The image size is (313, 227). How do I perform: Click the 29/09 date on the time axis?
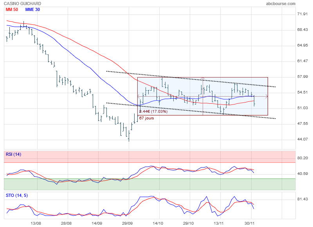(x=127, y=223)
